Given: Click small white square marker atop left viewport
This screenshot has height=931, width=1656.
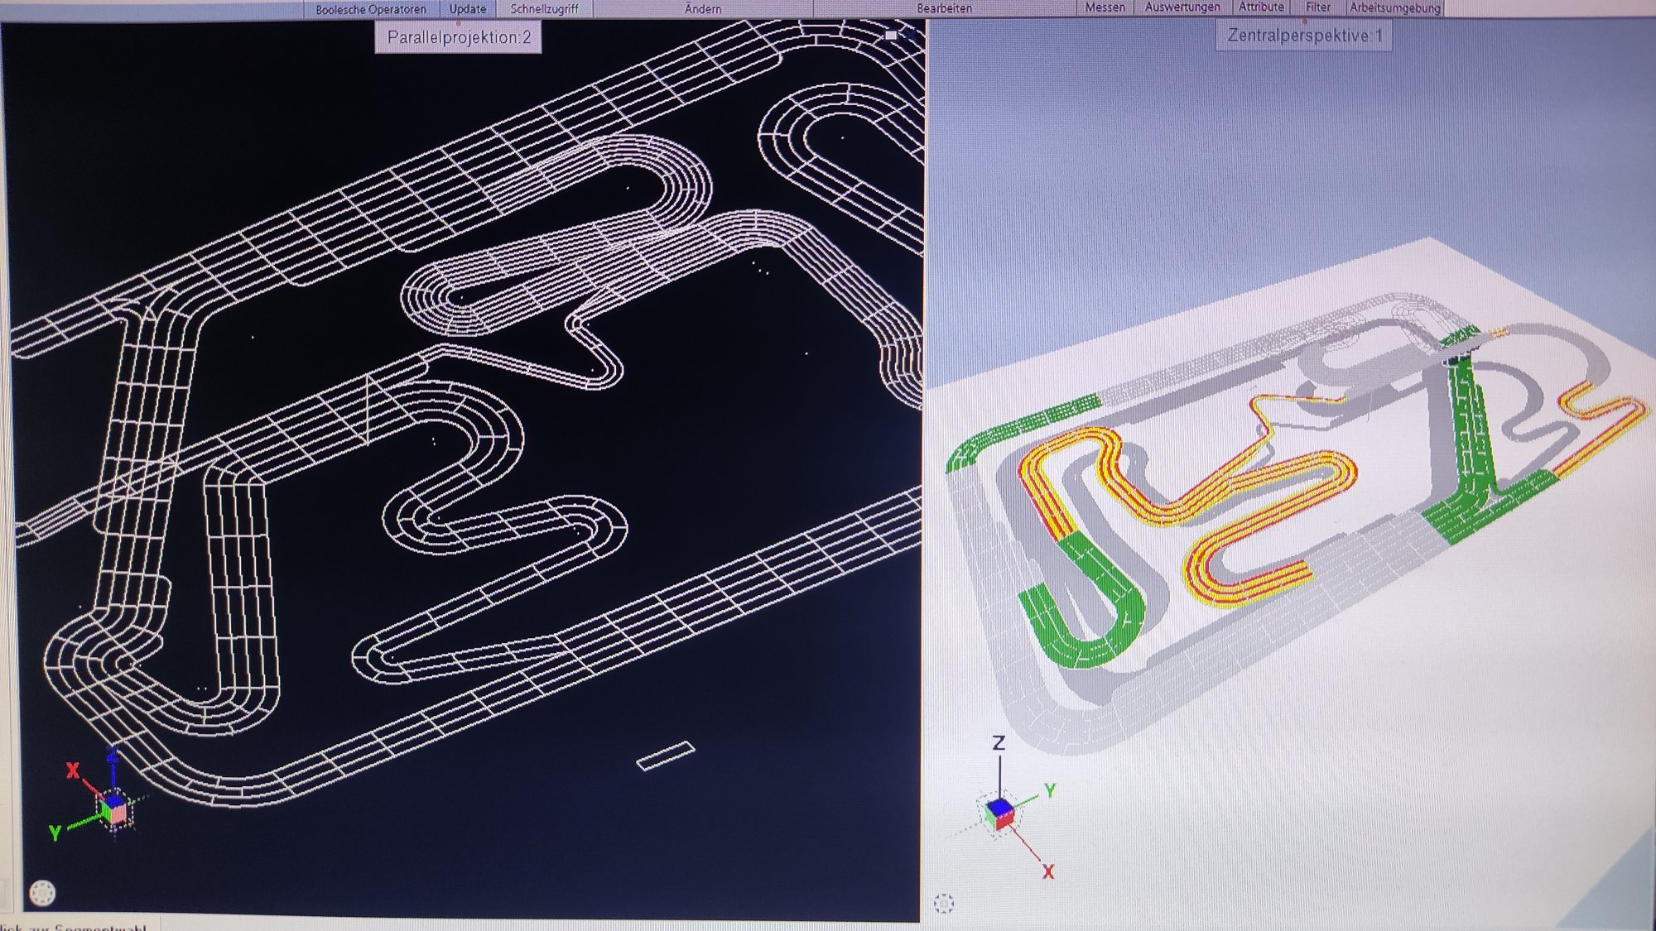Looking at the screenshot, I should click(891, 35).
